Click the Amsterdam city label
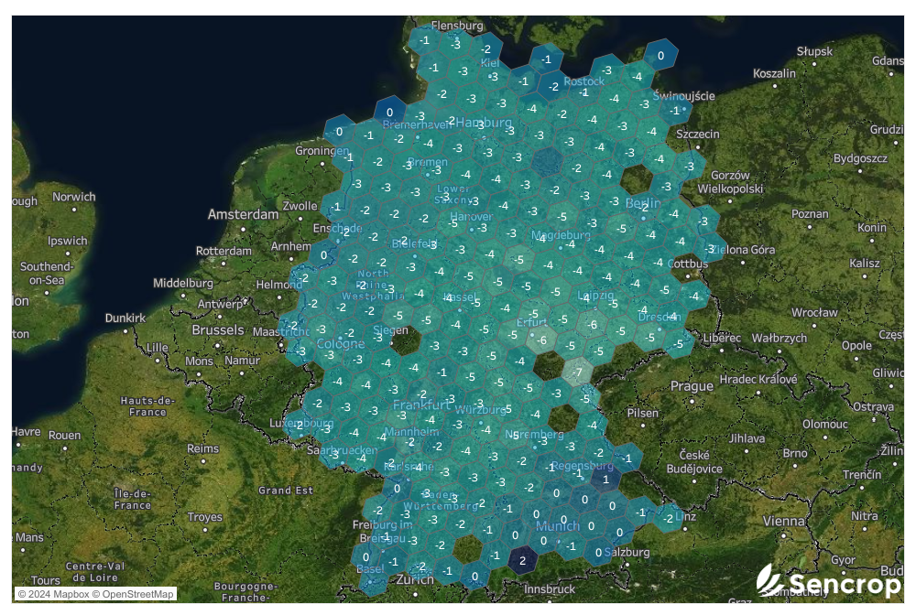 [243, 214]
